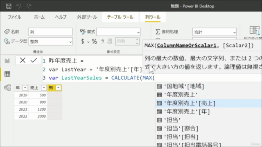Open the 要約処理 dropdown showing 合計
This screenshot has width=262, height=147.
[215, 32]
